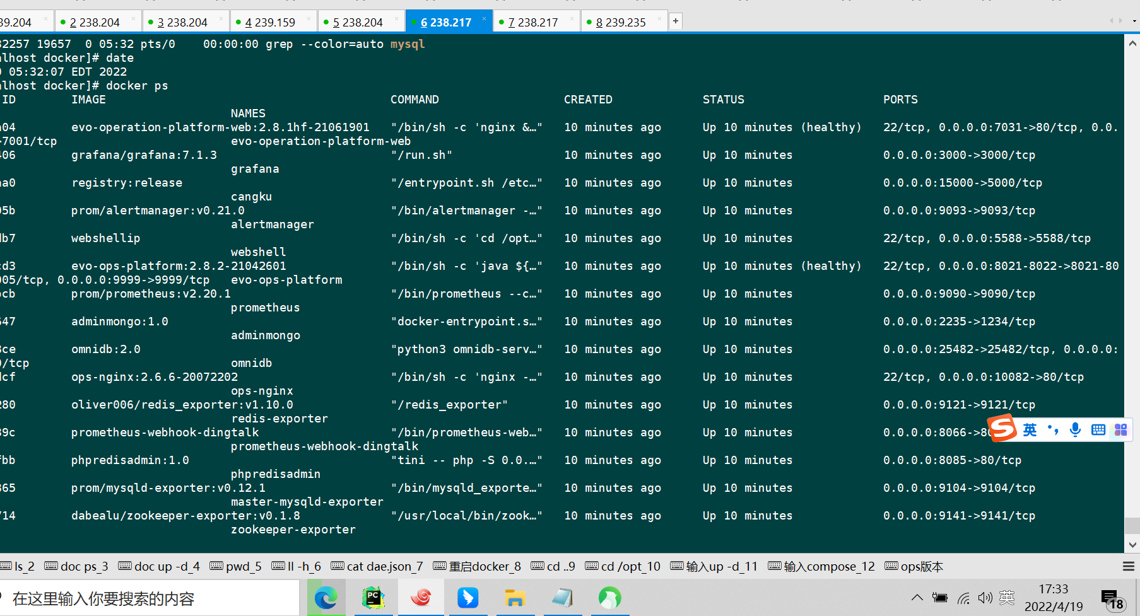Close session tab 8 239.235
Screen dimensions: 1140x616
(659, 19)
